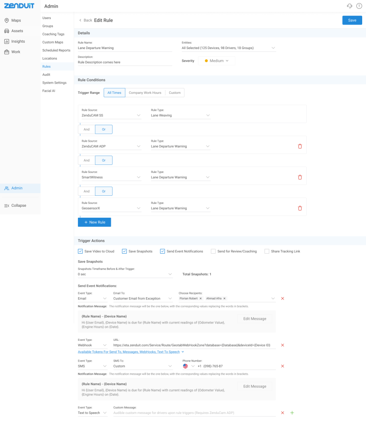Image resolution: width=366 pixels, height=433 pixels.
Task: Click the Save button
Action: tap(352, 20)
